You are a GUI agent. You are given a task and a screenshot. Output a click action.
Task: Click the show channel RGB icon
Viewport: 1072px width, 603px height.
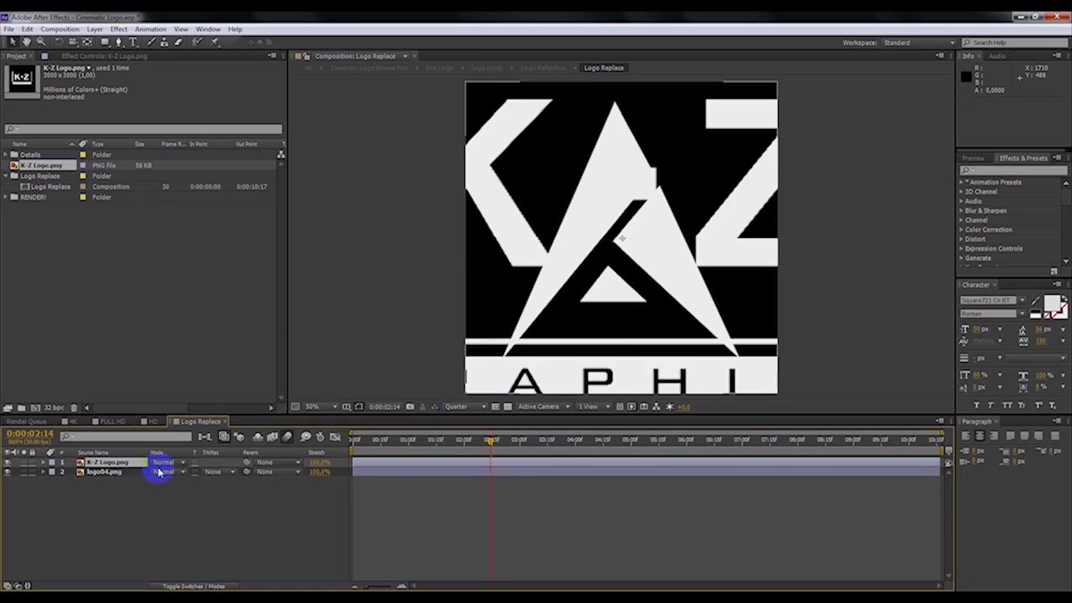pos(435,406)
